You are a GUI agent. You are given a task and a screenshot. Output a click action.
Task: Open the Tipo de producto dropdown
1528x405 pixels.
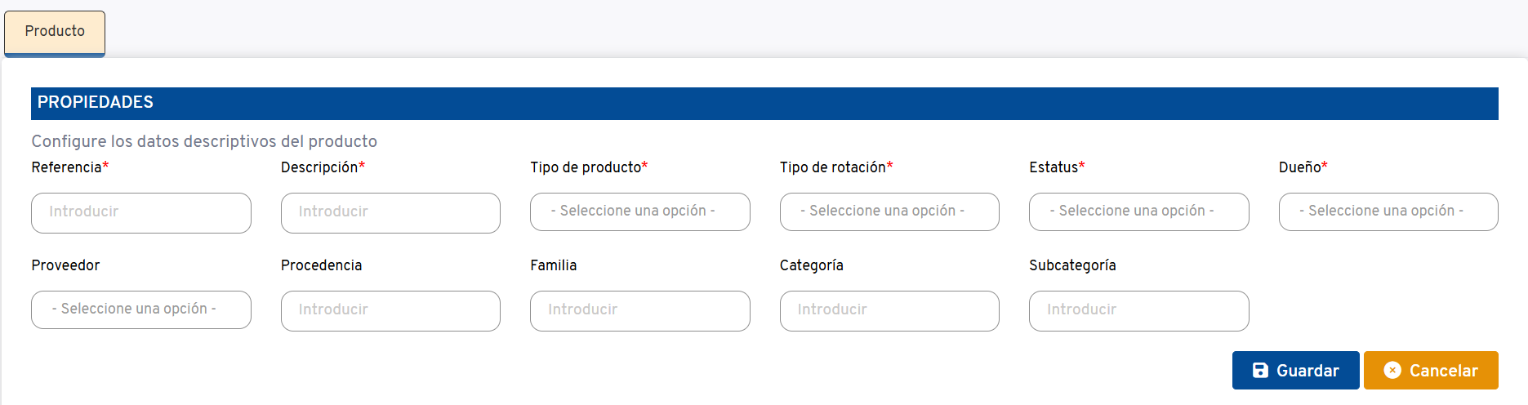[639, 211]
